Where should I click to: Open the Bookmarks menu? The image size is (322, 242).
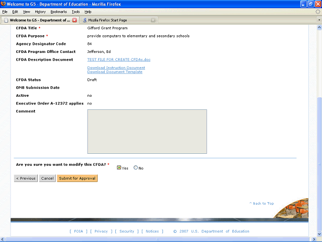click(59, 12)
